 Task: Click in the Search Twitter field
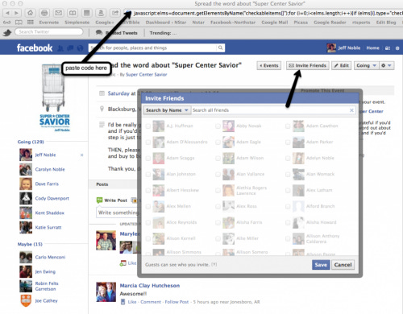49,32
